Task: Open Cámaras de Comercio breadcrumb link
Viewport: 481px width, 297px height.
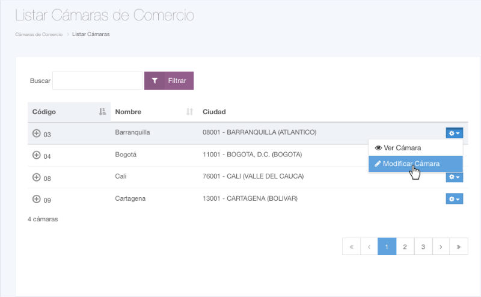Action: point(38,34)
